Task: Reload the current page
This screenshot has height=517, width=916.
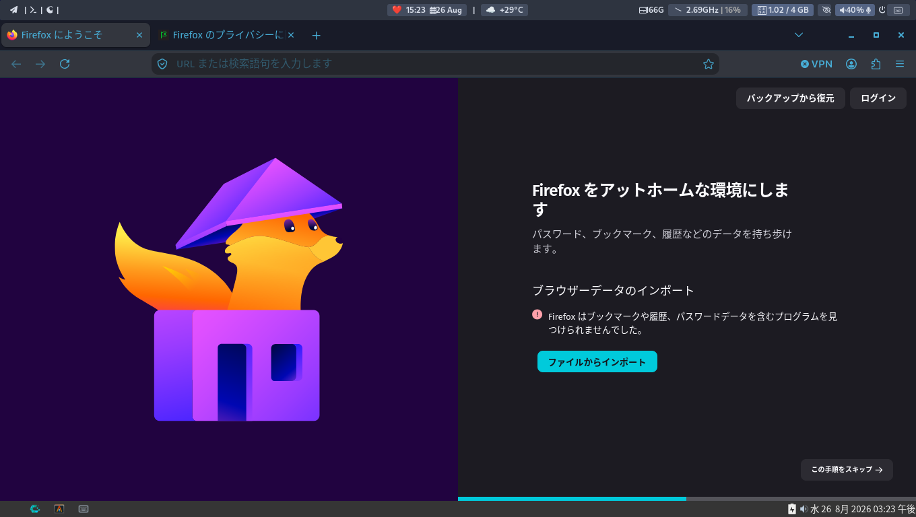Action: tap(65, 64)
